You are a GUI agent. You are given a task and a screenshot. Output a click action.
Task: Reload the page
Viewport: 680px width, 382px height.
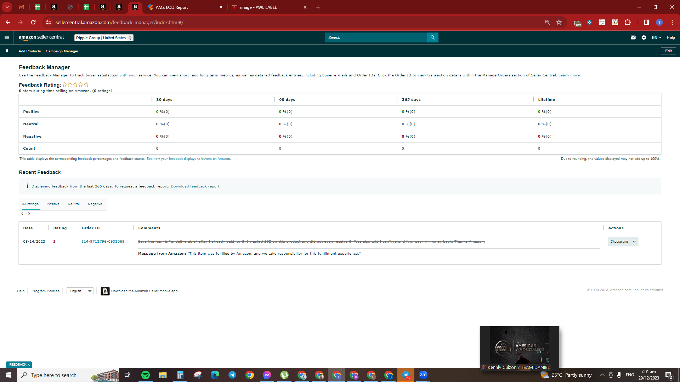tap(33, 22)
